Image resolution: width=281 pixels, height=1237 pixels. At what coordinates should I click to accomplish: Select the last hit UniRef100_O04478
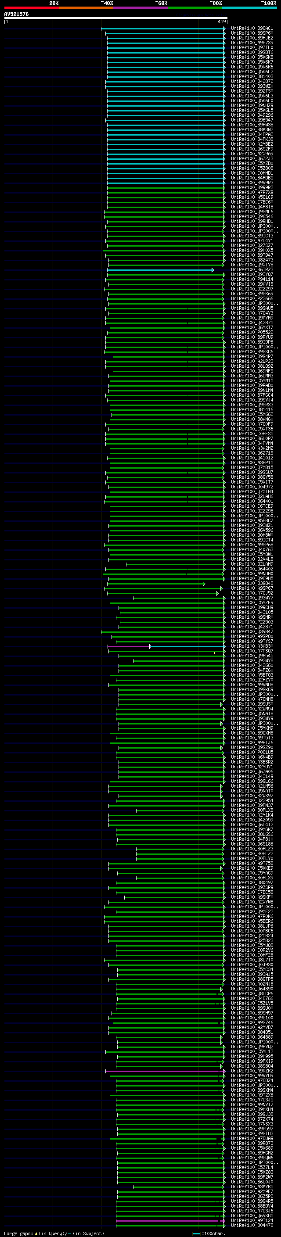click(x=252, y=1225)
